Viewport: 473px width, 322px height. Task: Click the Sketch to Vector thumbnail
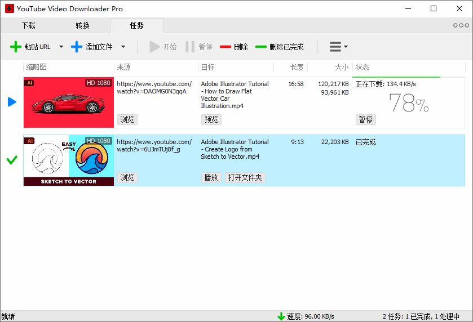coord(69,160)
